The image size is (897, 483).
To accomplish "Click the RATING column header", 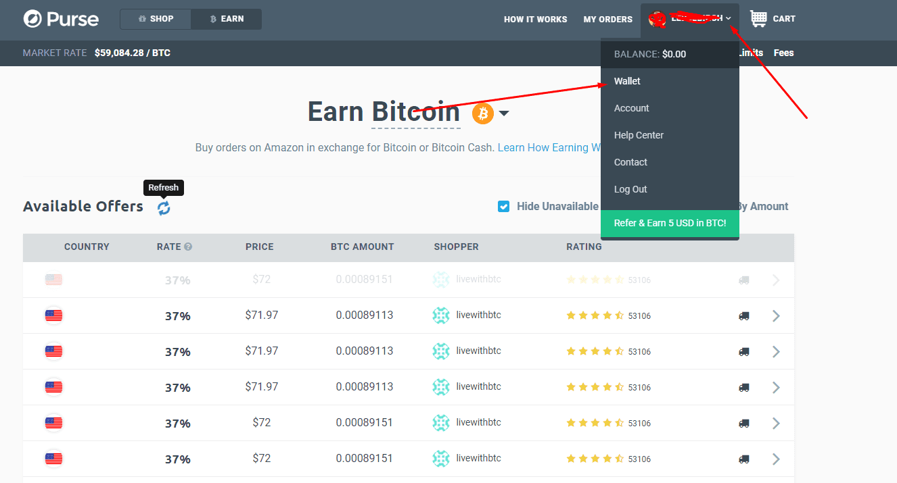I will pyautogui.click(x=584, y=247).
